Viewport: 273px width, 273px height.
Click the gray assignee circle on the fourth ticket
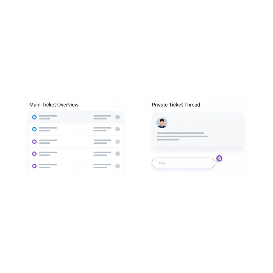[x=118, y=154]
